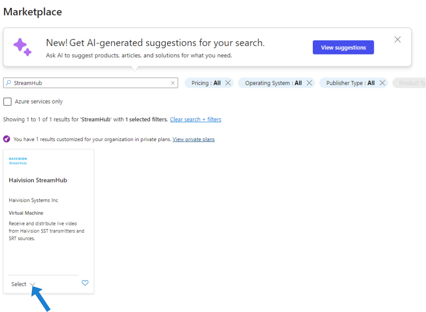Open the Publisher Type filter pill
Viewport: 426px width, 312px height.
(350, 83)
